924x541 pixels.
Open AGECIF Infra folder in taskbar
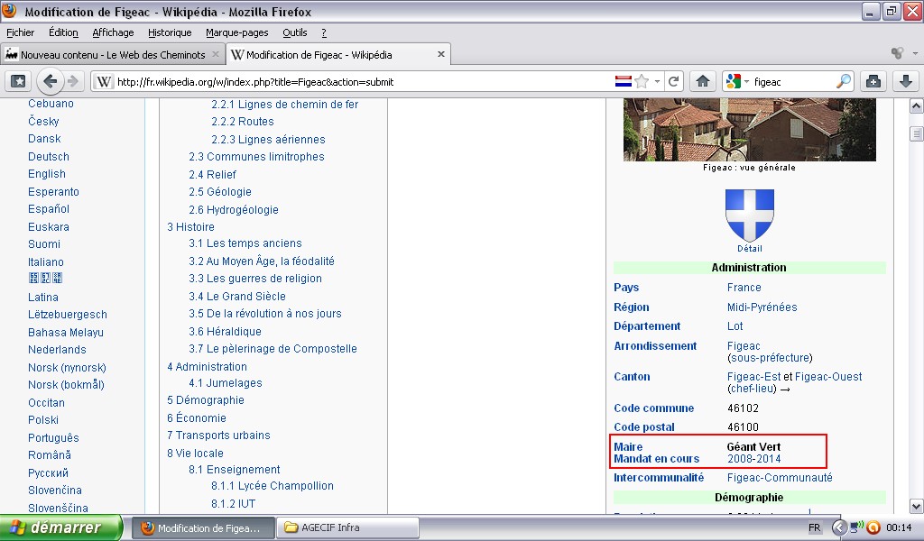348,528
